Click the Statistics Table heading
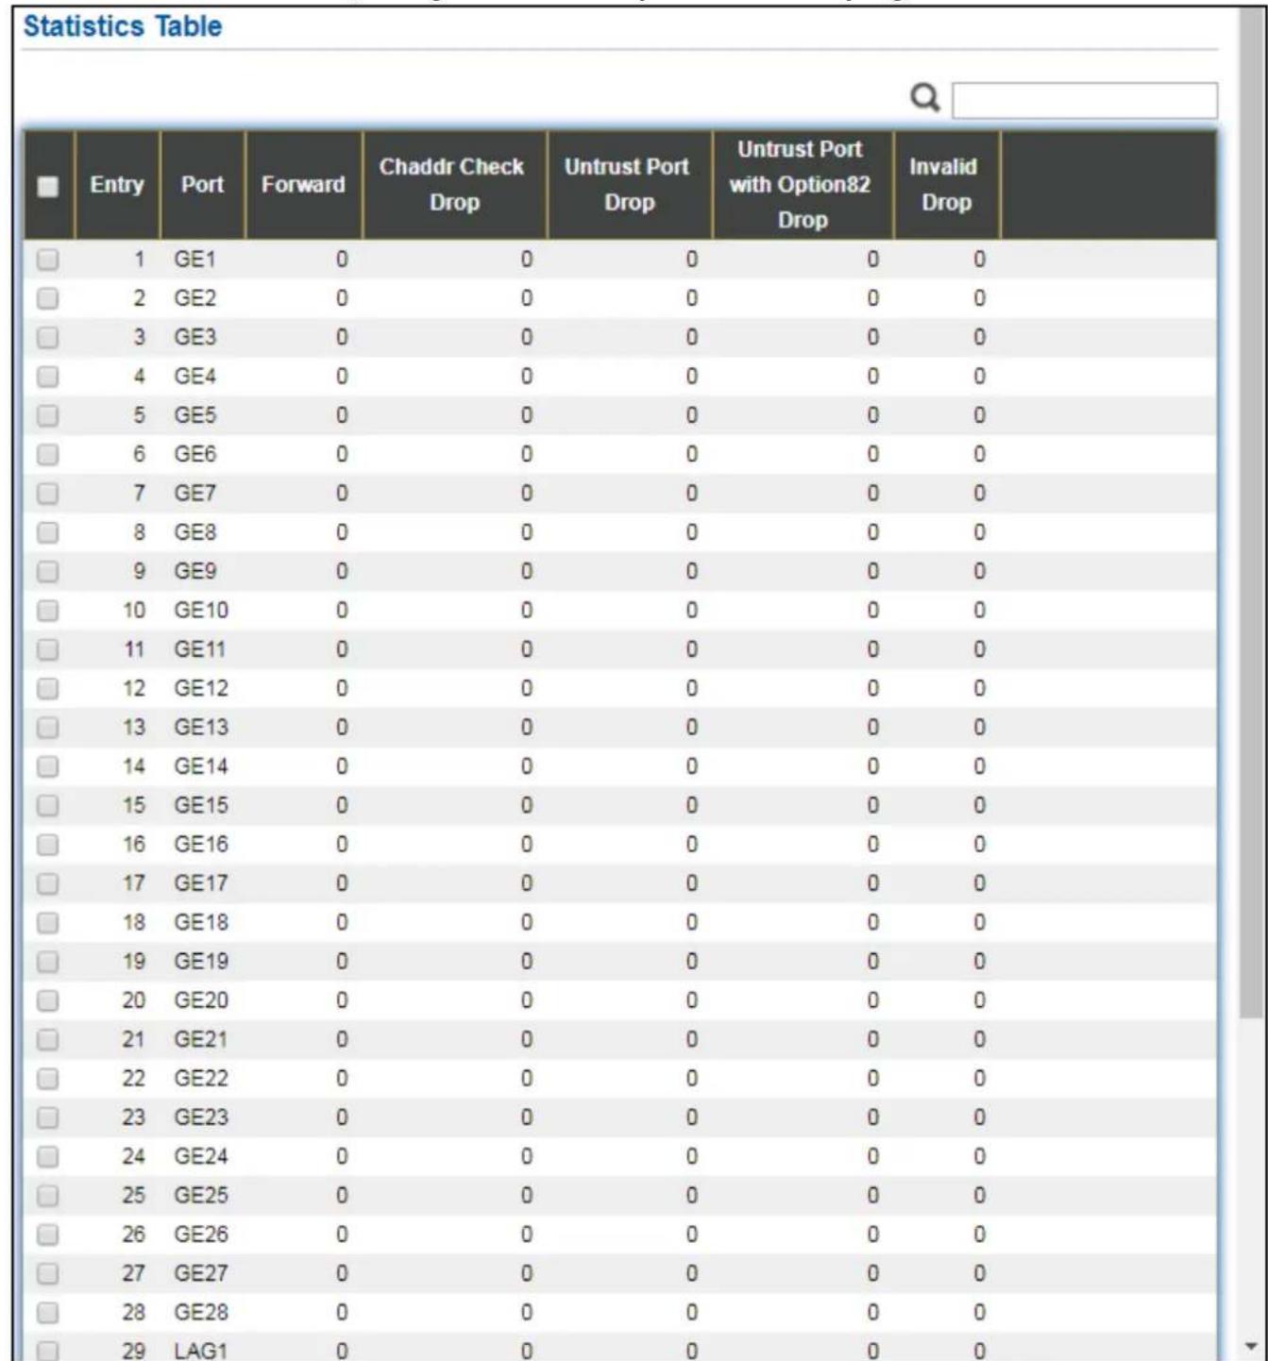Screen dimensions: 1268x1361 (123, 26)
